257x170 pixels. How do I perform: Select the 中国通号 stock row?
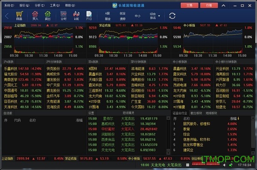tap(23, 90)
